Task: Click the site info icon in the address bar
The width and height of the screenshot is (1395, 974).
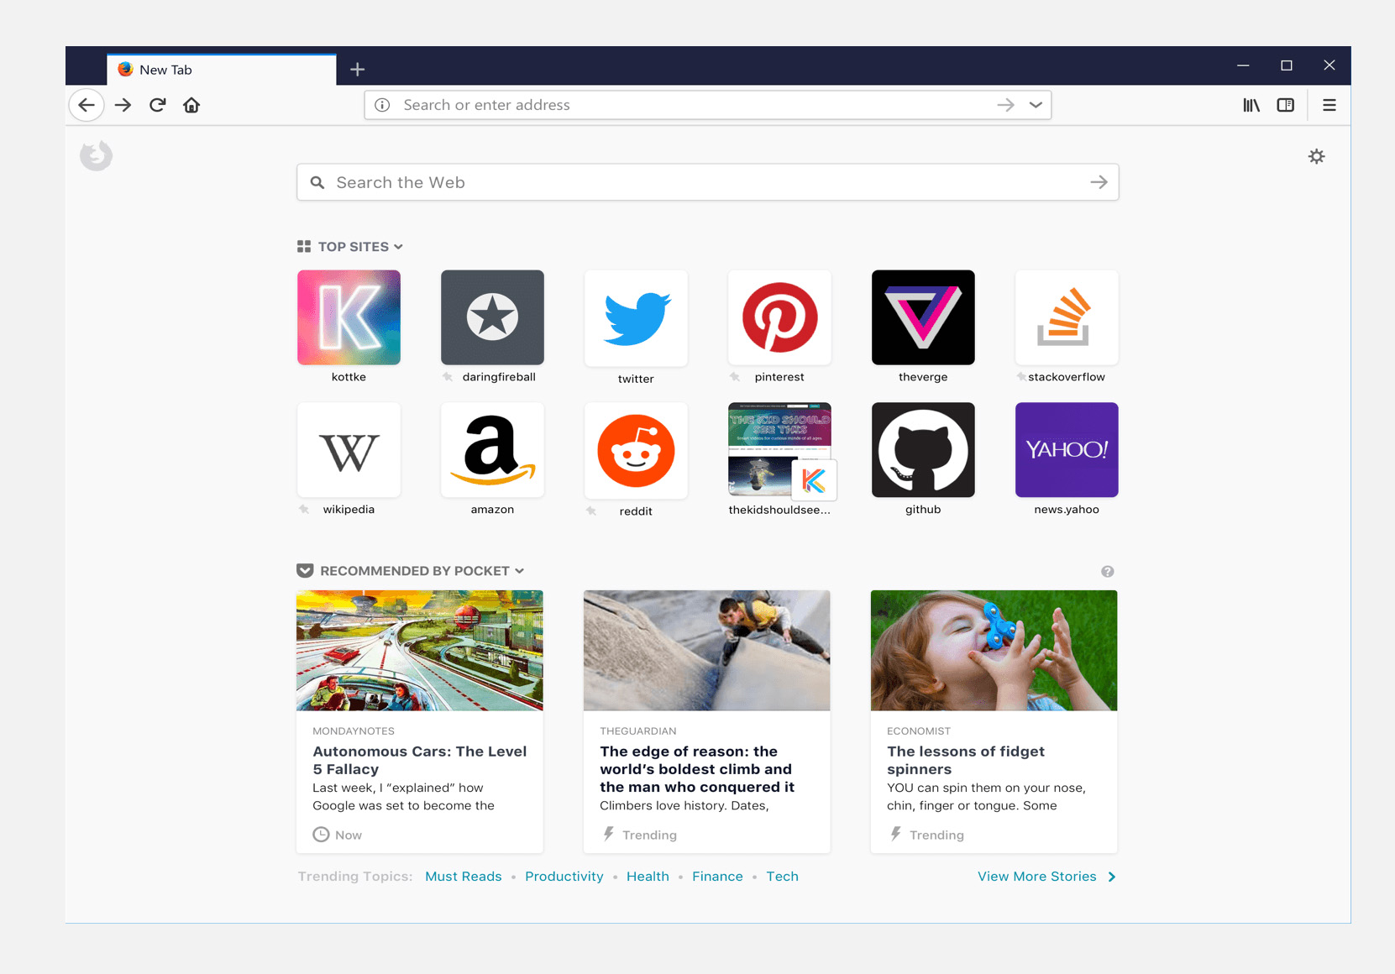Action: pos(382,105)
